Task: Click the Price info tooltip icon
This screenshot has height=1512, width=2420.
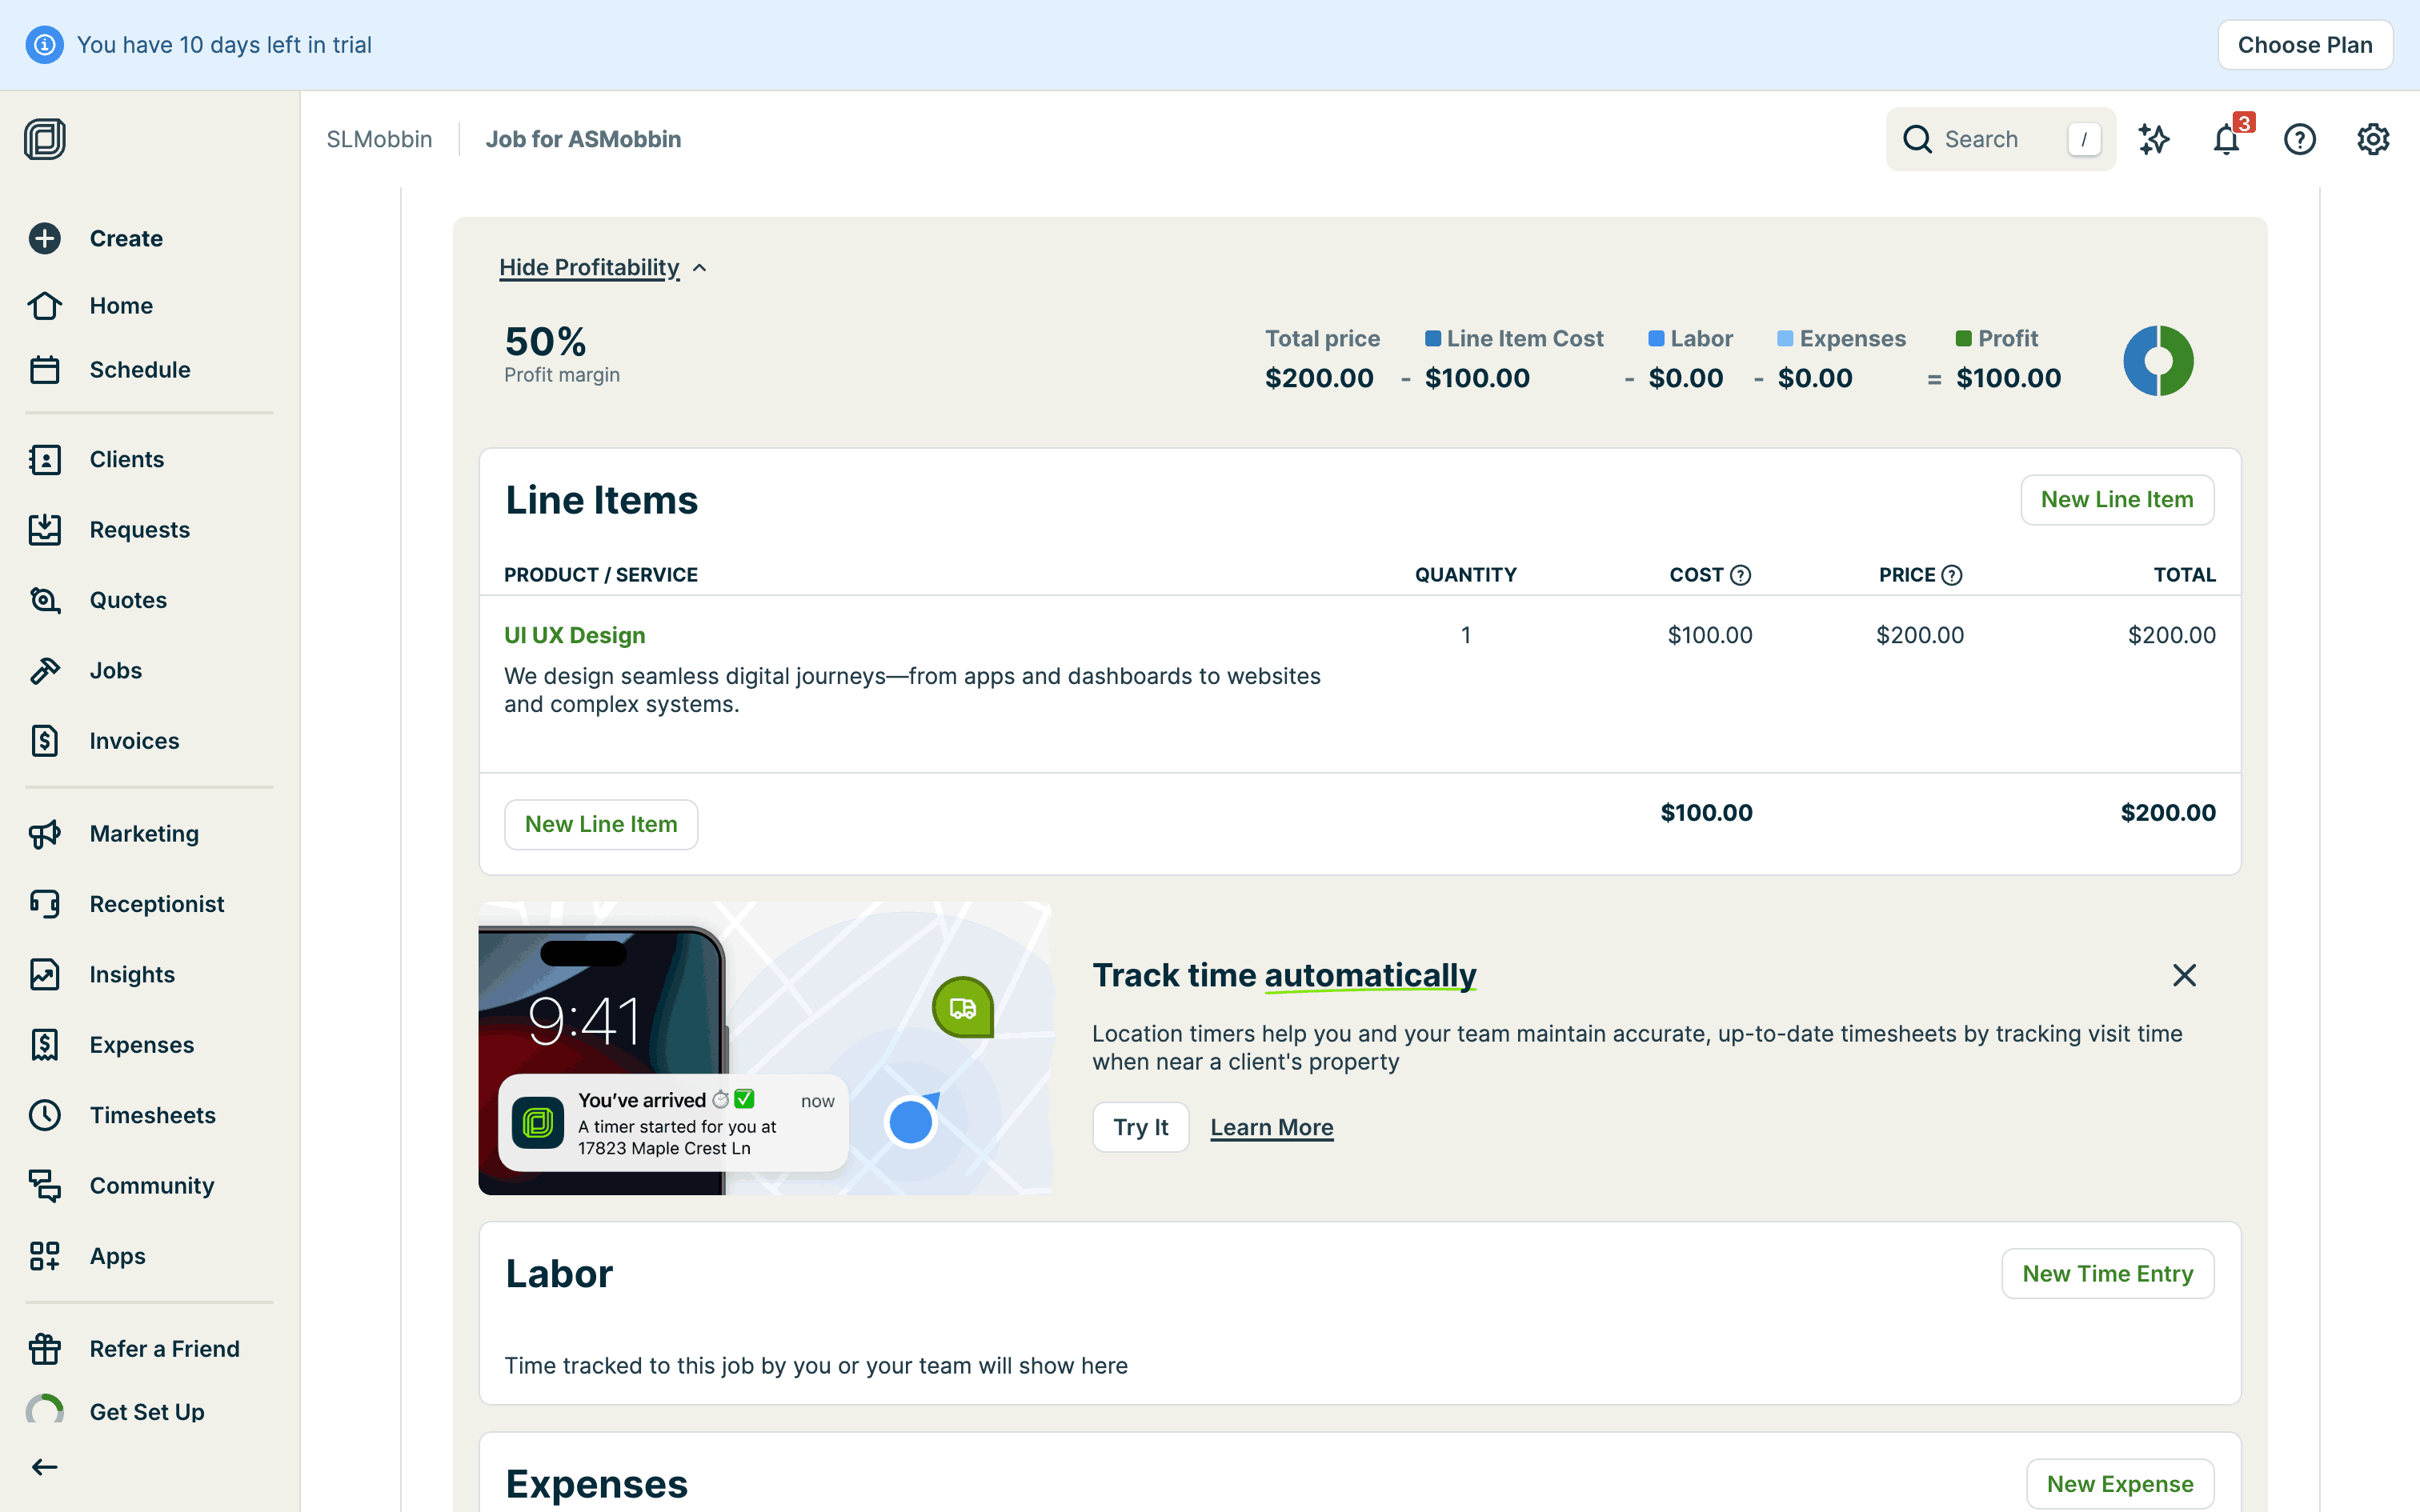Action: coord(1951,575)
